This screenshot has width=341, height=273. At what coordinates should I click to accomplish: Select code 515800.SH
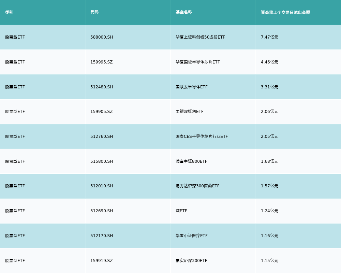click(x=102, y=161)
